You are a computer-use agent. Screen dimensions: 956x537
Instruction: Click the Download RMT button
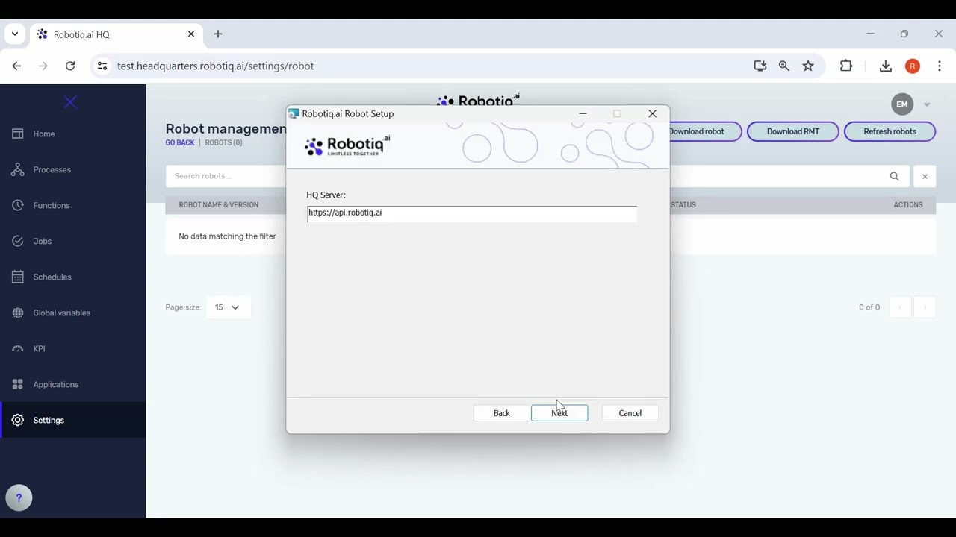[x=793, y=132]
